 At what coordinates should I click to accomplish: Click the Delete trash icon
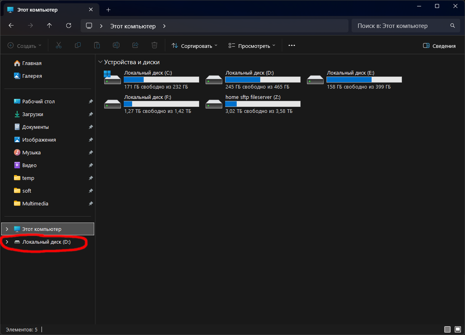(x=154, y=45)
